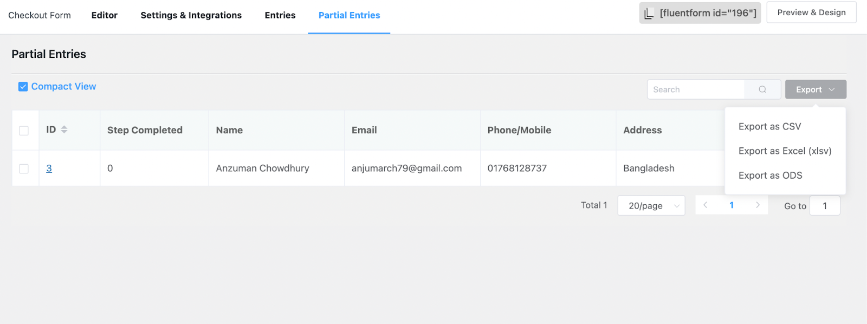This screenshot has height=324, width=867.
Task: Click the Go to page number field
Action: point(824,206)
